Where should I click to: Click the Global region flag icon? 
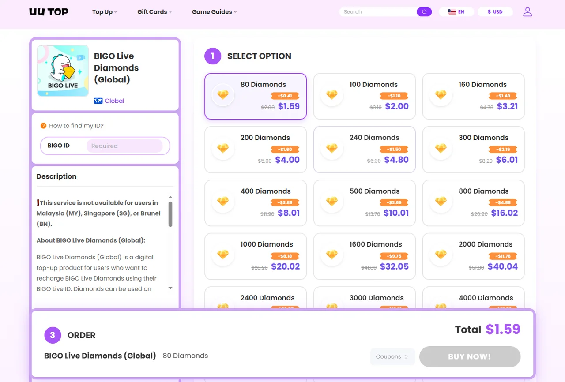(98, 101)
